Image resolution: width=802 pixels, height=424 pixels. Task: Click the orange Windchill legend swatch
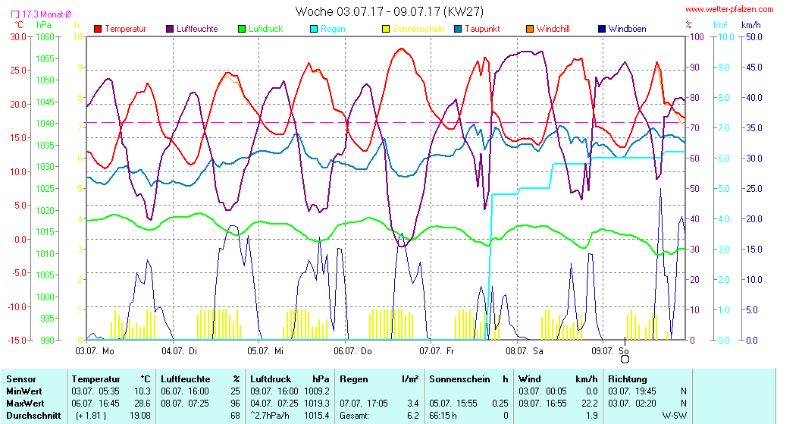pos(530,29)
